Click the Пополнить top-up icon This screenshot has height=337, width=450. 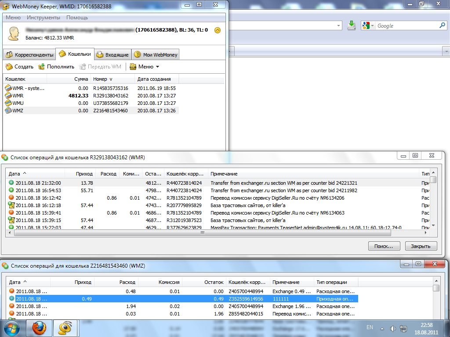click(42, 67)
